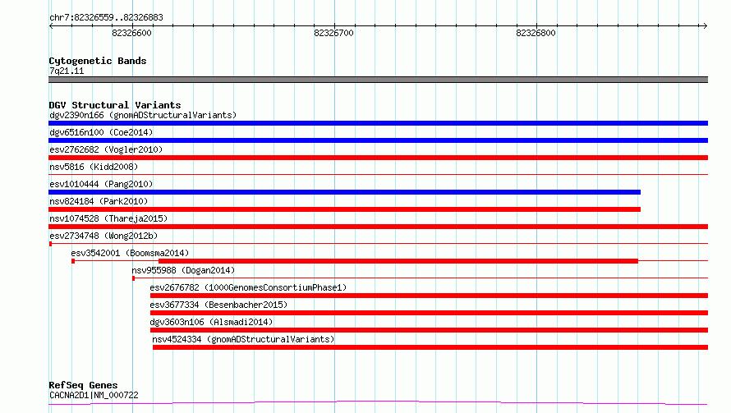Open esv2762682 (Vogler2010) variant label

point(106,149)
